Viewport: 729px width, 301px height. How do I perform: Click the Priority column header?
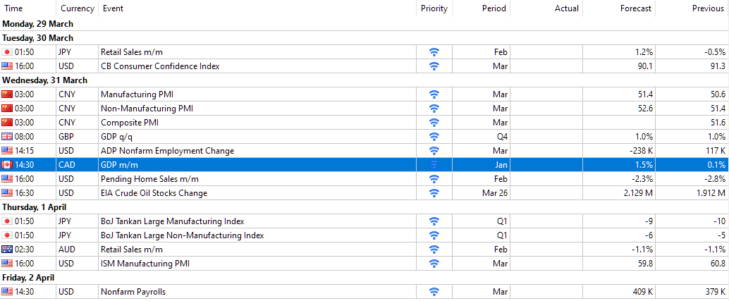pos(434,8)
